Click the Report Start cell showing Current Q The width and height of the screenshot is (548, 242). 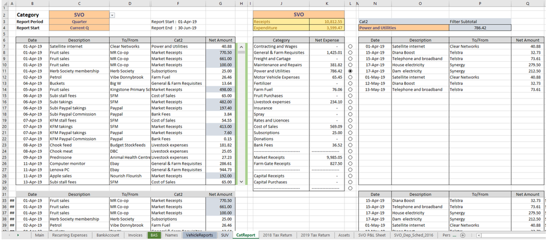coord(80,28)
